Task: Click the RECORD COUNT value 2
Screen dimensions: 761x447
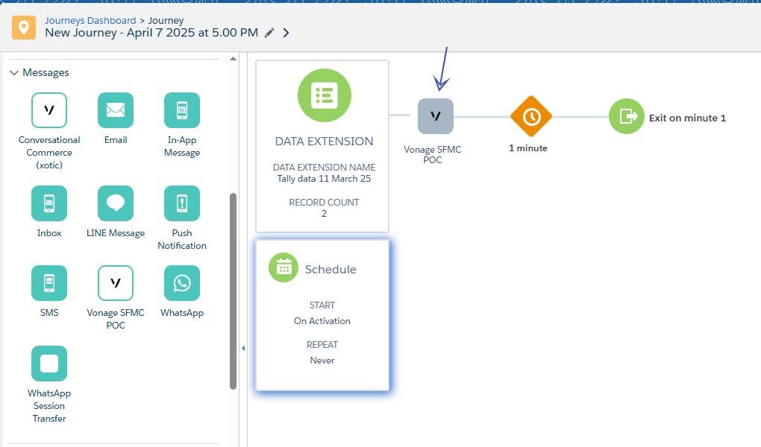Action: [325, 214]
